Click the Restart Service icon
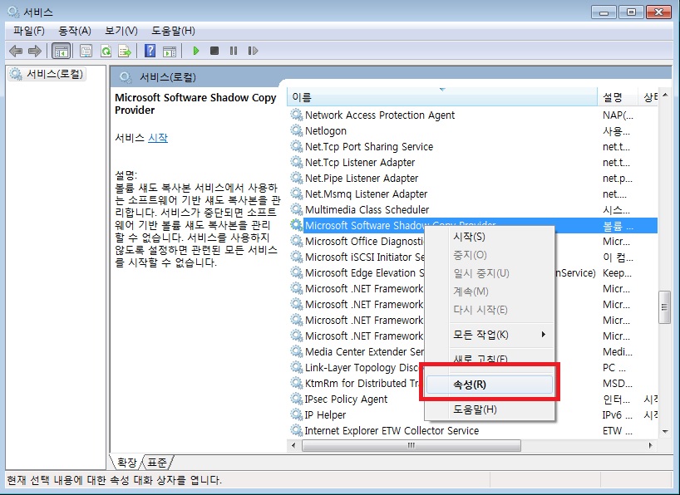This screenshot has height=495, width=680. pyautogui.click(x=253, y=51)
